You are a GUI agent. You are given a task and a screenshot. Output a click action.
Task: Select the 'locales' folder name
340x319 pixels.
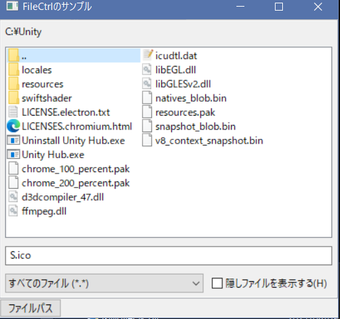tap(37, 70)
